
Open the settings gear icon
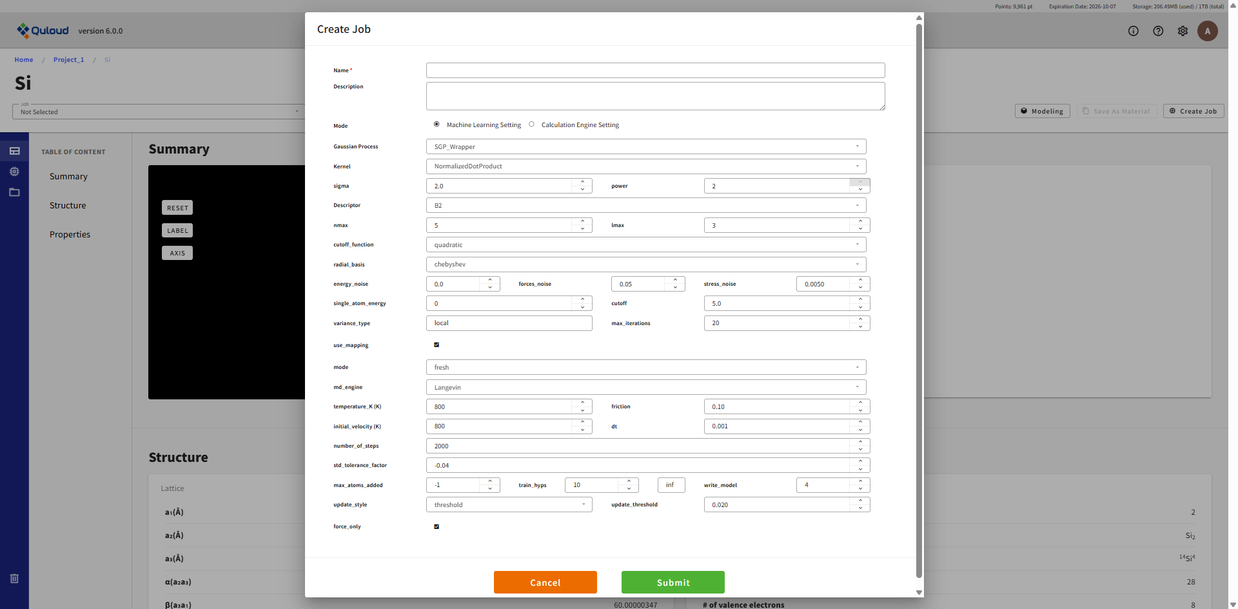tap(1183, 31)
